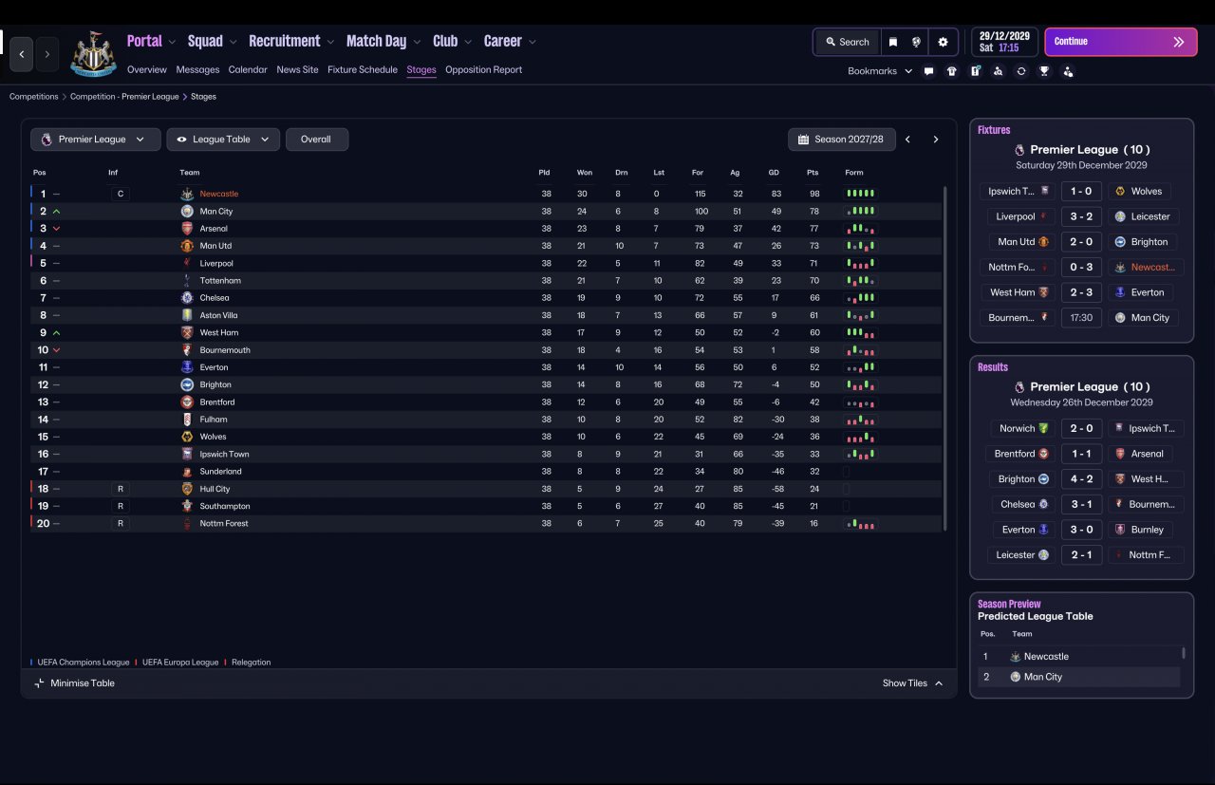Image resolution: width=1215 pixels, height=785 pixels.
Task: Click the Wolves badge in the table
Action: coord(187,437)
